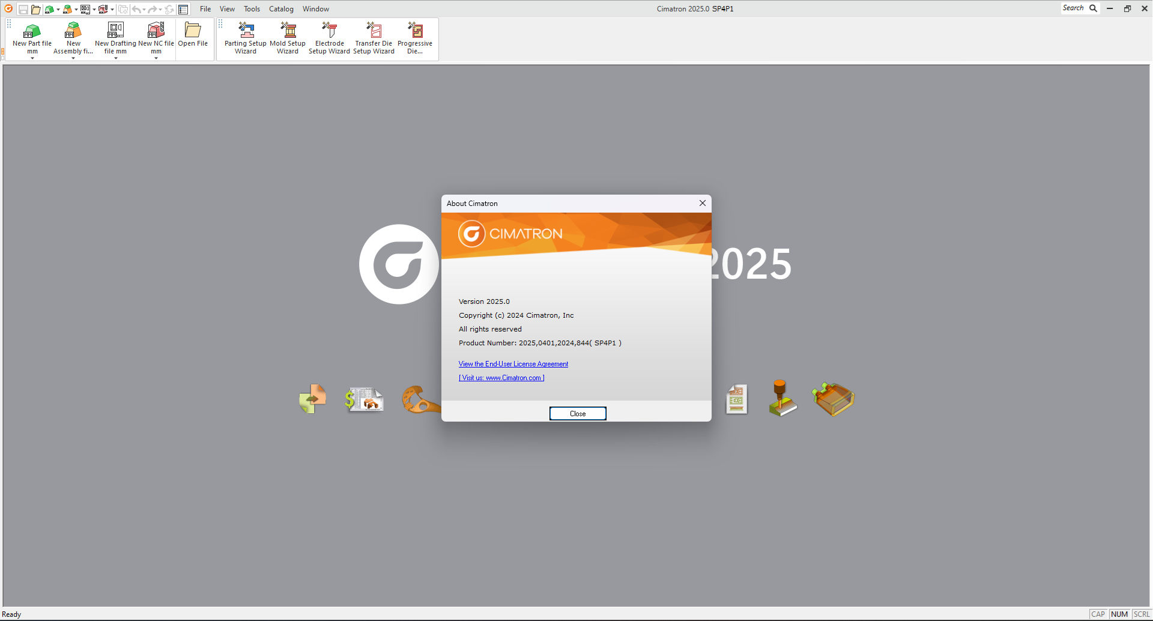Click the 'Version 2025.0' text in the About dialog
The width and height of the screenshot is (1153, 621).
click(484, 301)
